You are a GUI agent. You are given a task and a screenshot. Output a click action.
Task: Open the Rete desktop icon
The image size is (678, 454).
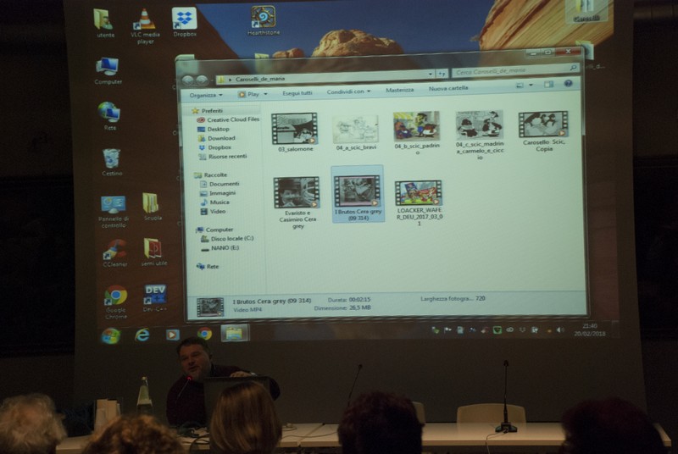109,116
